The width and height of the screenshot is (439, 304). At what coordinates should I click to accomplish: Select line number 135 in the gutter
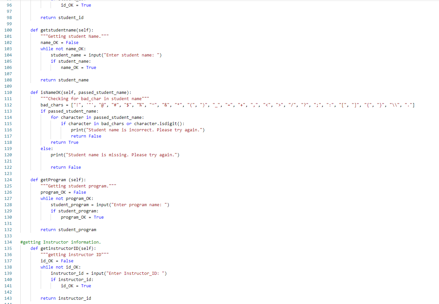coord(8,249)
